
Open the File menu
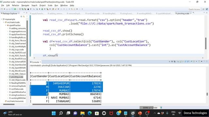[3, 6]
